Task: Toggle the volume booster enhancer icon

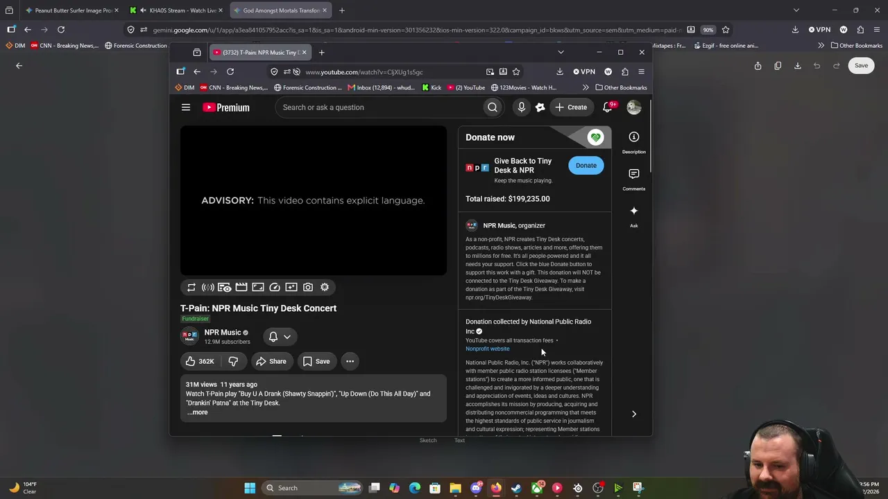Action: coord(207,287)
